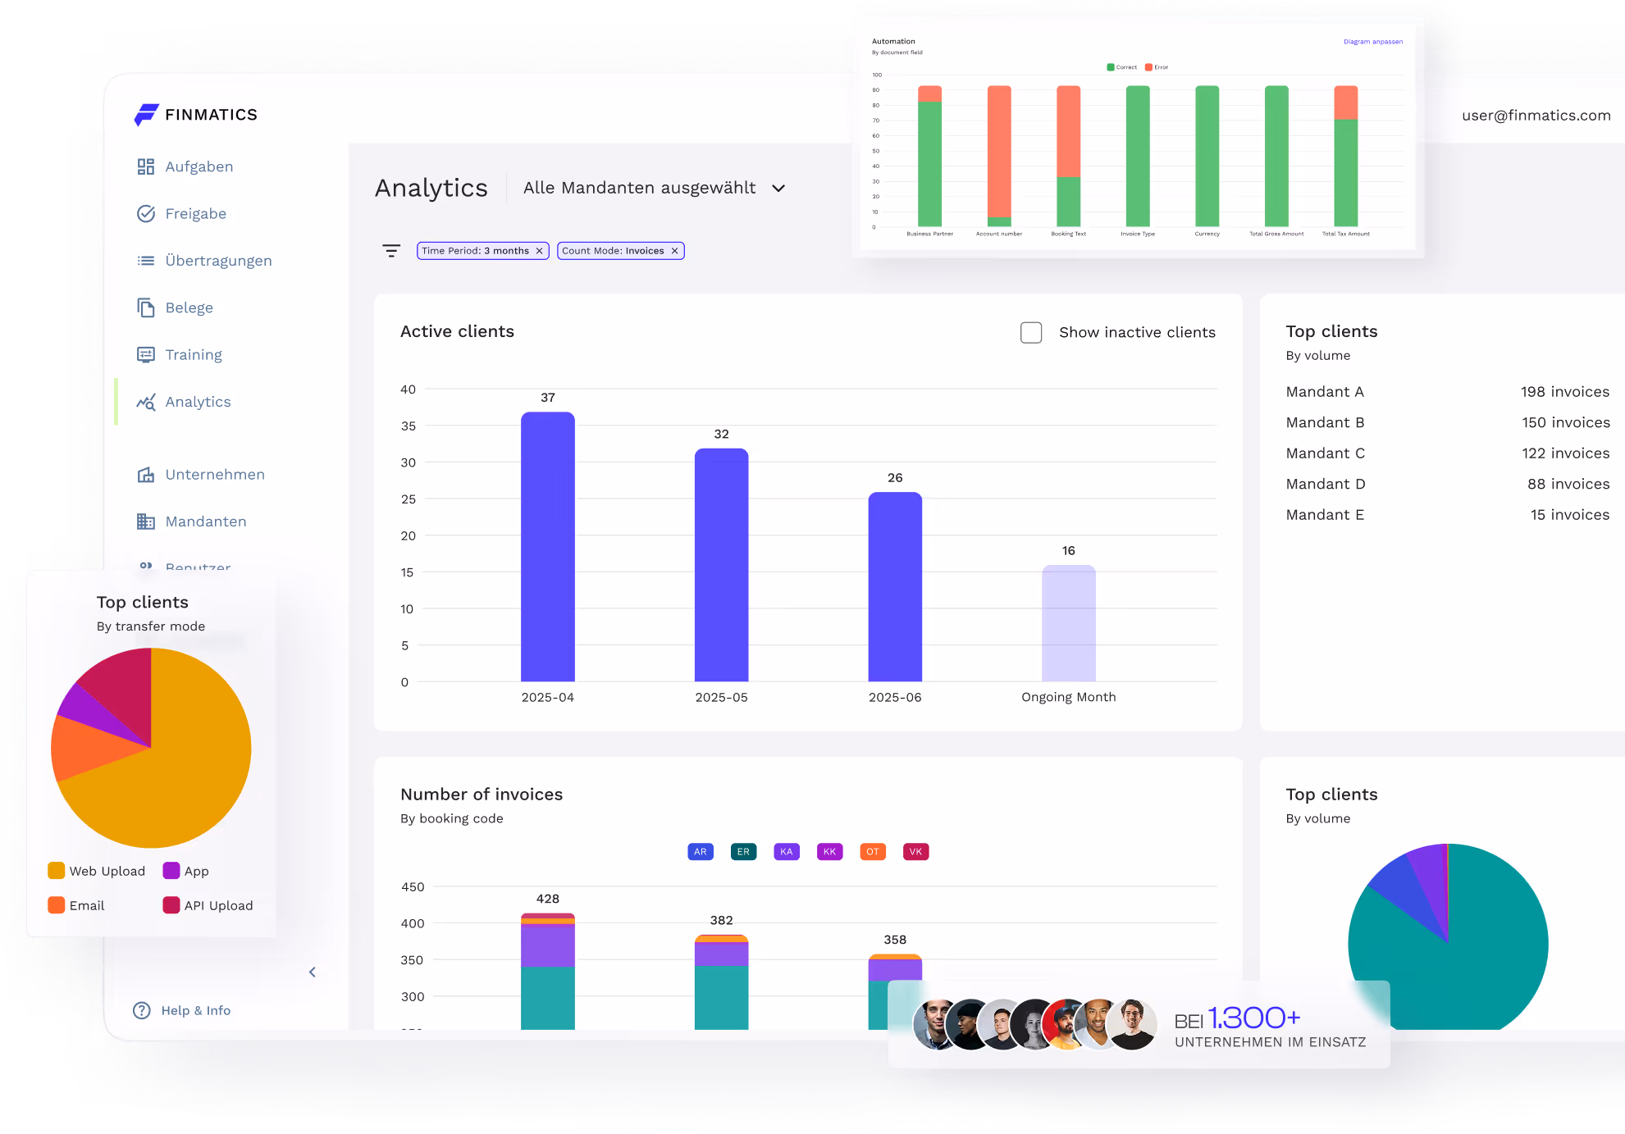Click the Mandant E row
1625x1134 pixels.
coord(1448,515)
